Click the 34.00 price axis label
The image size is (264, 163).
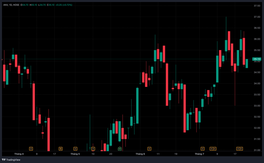coord(257,84)
